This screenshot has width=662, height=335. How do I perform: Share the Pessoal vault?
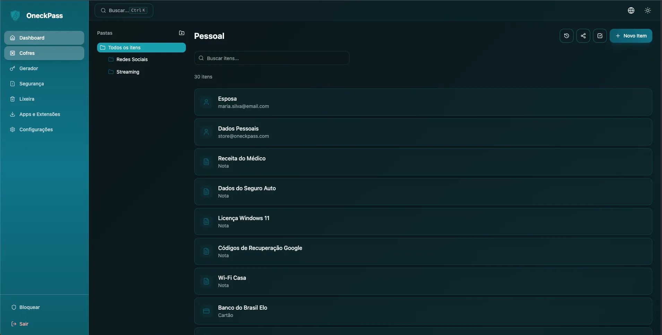tap(583, 36)
